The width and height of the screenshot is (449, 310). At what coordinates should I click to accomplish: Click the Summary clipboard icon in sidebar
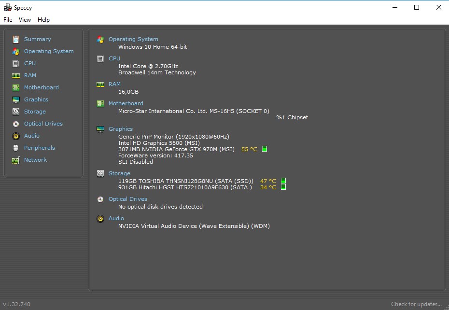click(16, 39)
